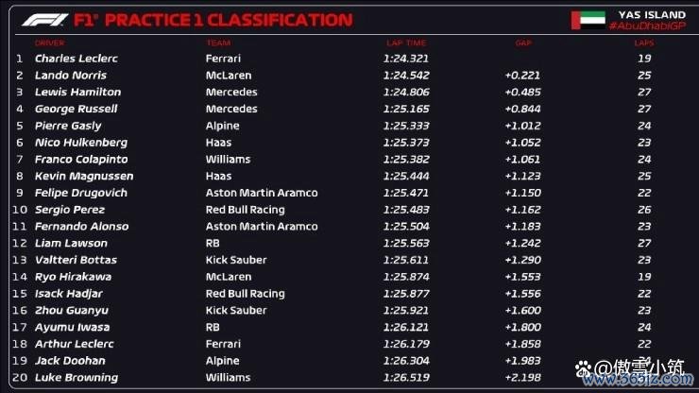
Task: Click the YAS ISLAND location label
Action: [x=652, y=15]
